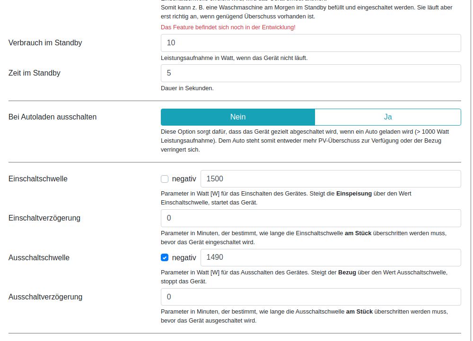
Task: Click the red 'Feature noch in Entwicklung' notice
Action: click(x=228, y=27)
